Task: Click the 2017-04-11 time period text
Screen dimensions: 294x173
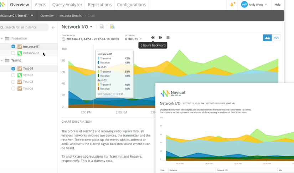Action: [x=93, y=39]
